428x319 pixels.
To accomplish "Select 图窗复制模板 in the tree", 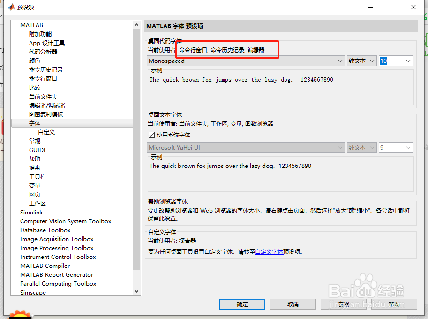I will (x=46, y=114).
